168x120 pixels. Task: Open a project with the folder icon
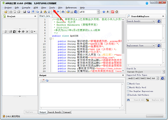click(x=6, y=12)
